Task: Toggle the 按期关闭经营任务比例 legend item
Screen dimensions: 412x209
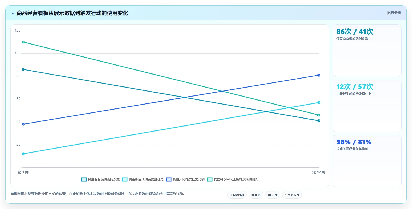Action: 186,179
